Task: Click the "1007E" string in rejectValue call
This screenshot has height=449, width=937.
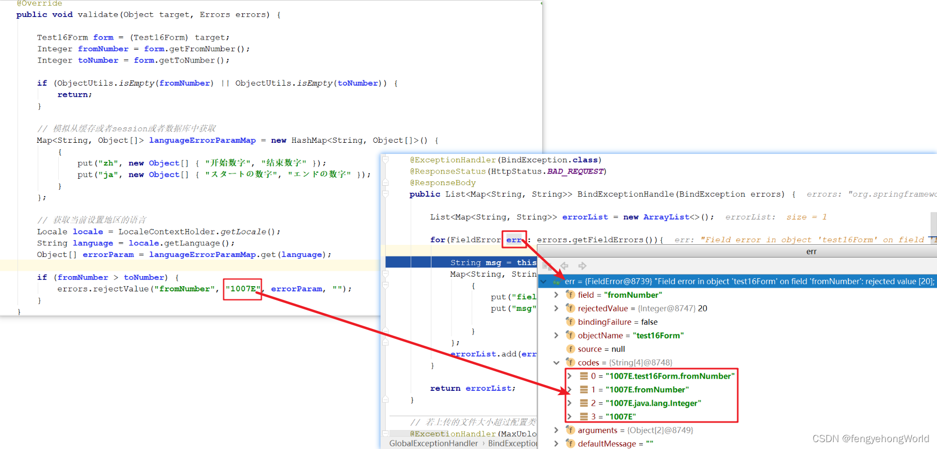Action: [243, 289]
